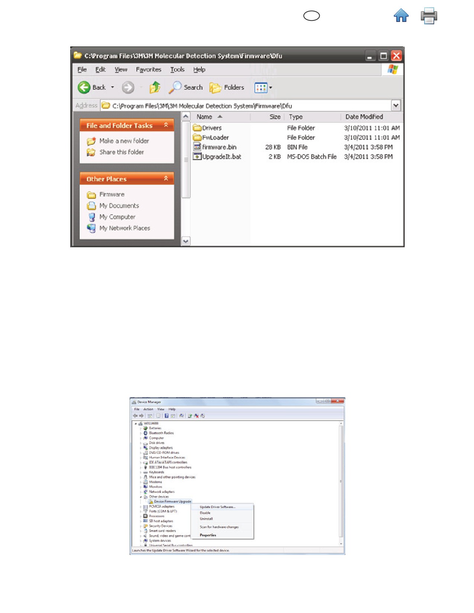Choose Scan for hardware changes

(219, 527)
